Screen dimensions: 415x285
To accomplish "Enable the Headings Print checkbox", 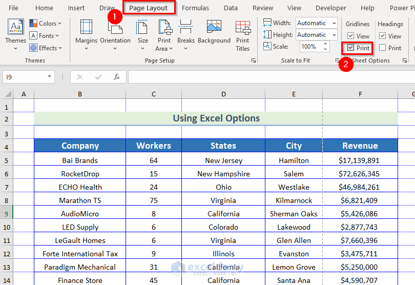I will pos(382,48).
